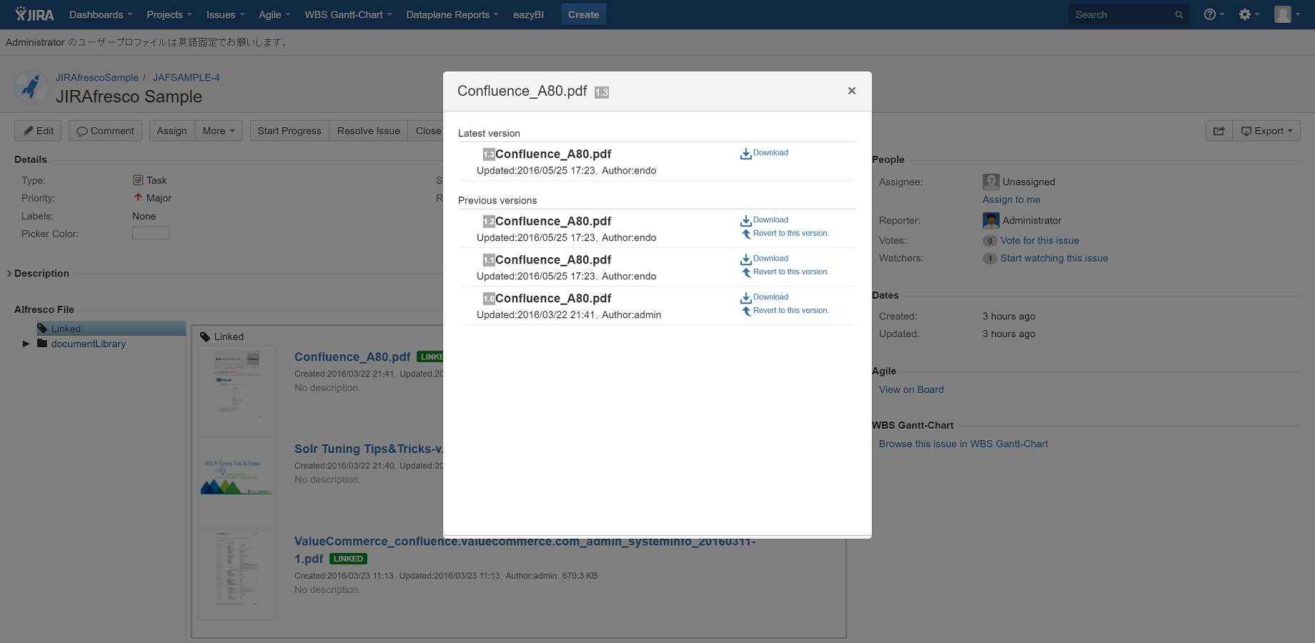Image resolution: width=1315 pixels, height=643 pixels.
Task: Click the Solr Tuning Tips thumbnail
Action: pyautogui.click(x=237, y=482)
